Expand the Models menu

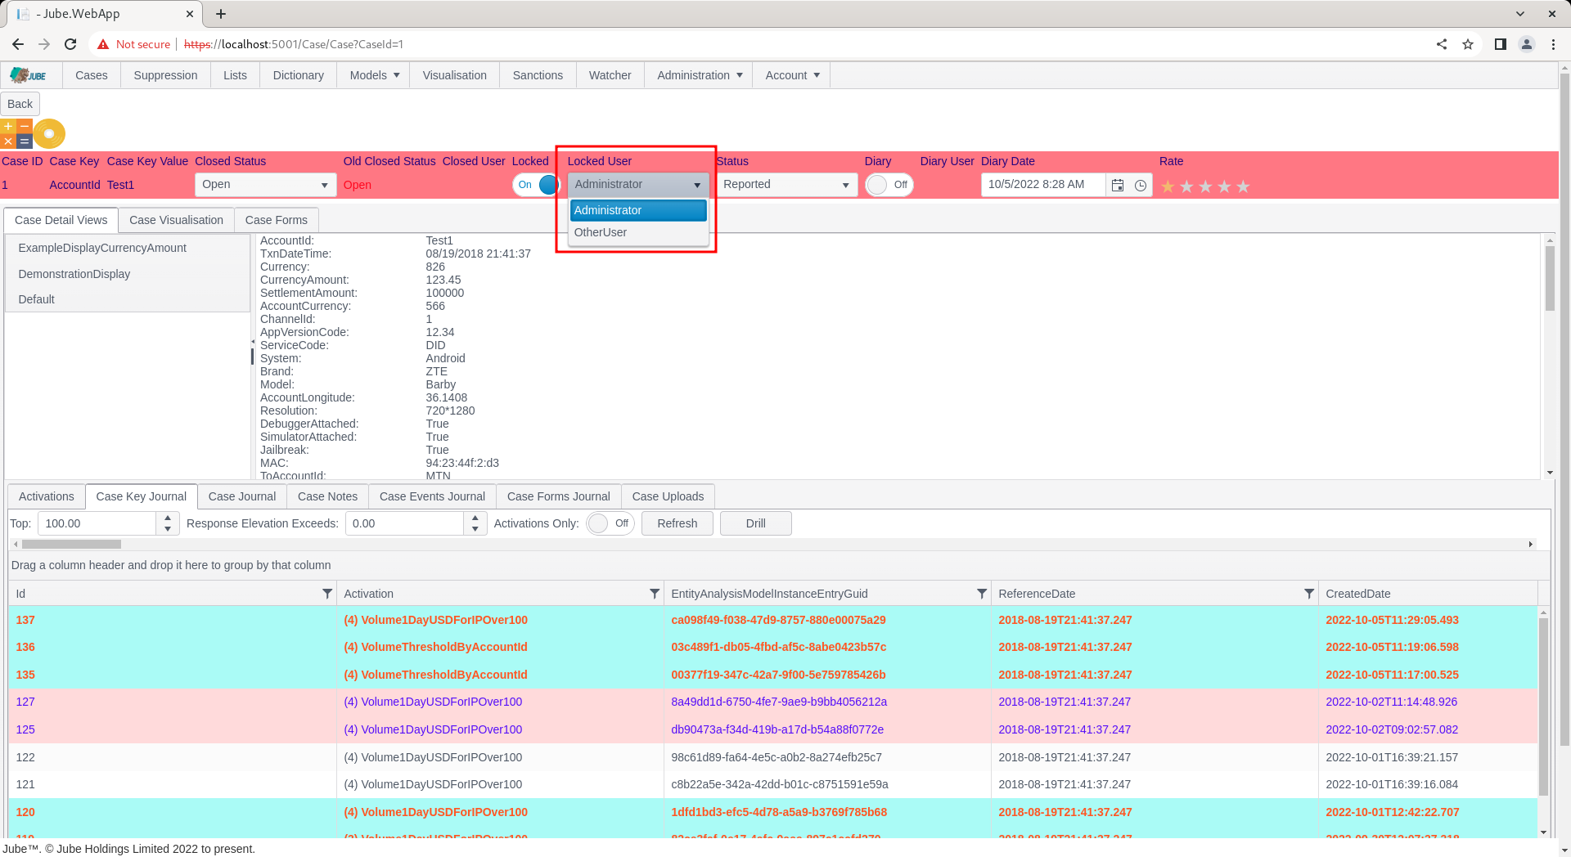[375, 75]
